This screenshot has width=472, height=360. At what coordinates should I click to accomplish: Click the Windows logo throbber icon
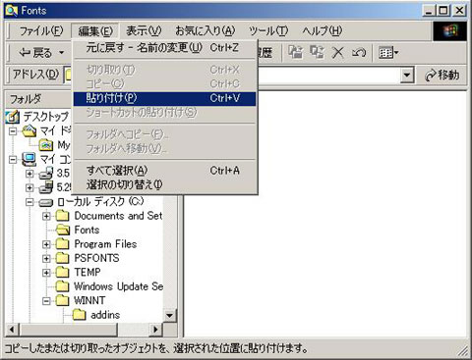coord(449,31)
